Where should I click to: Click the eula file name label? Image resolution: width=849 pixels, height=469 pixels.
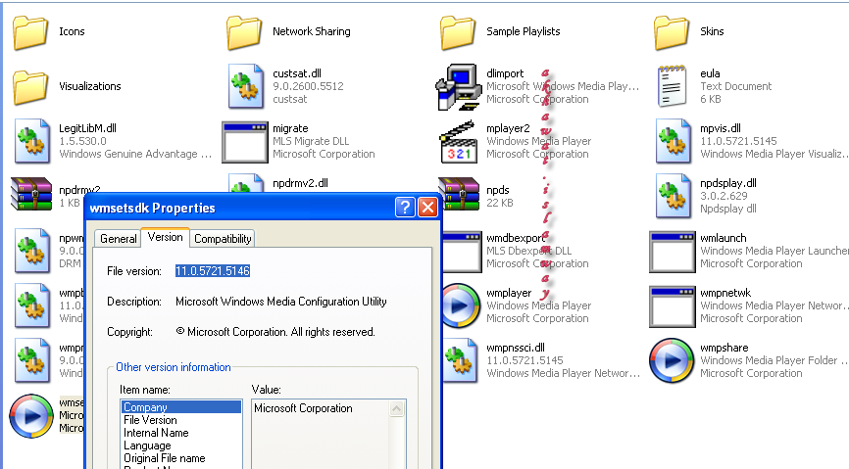coord(710,73)
